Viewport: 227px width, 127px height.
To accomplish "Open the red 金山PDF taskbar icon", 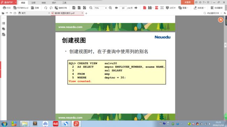I will coord(76,124).
